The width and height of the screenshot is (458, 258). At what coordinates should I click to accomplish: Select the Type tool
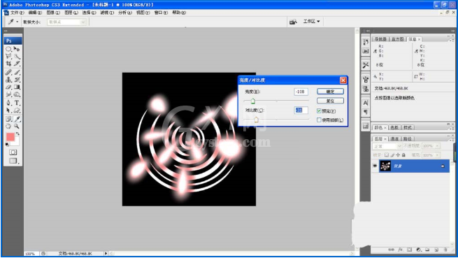(17, 103)
